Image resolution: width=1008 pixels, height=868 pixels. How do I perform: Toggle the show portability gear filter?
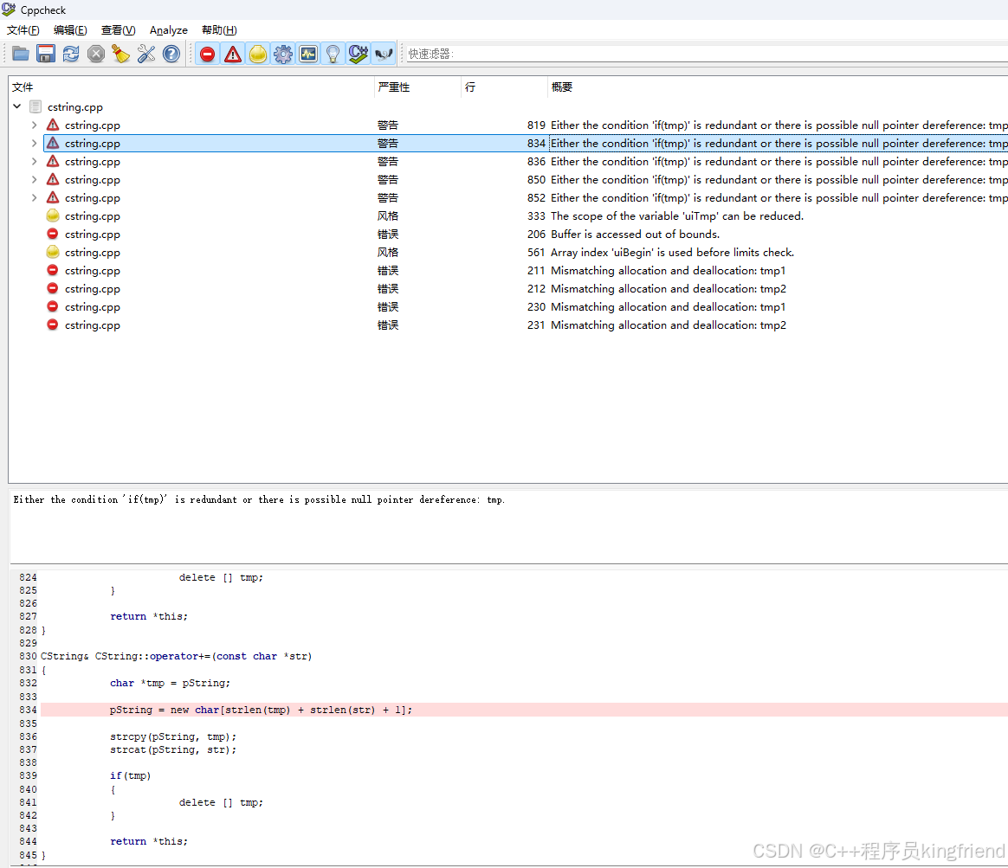283,54
